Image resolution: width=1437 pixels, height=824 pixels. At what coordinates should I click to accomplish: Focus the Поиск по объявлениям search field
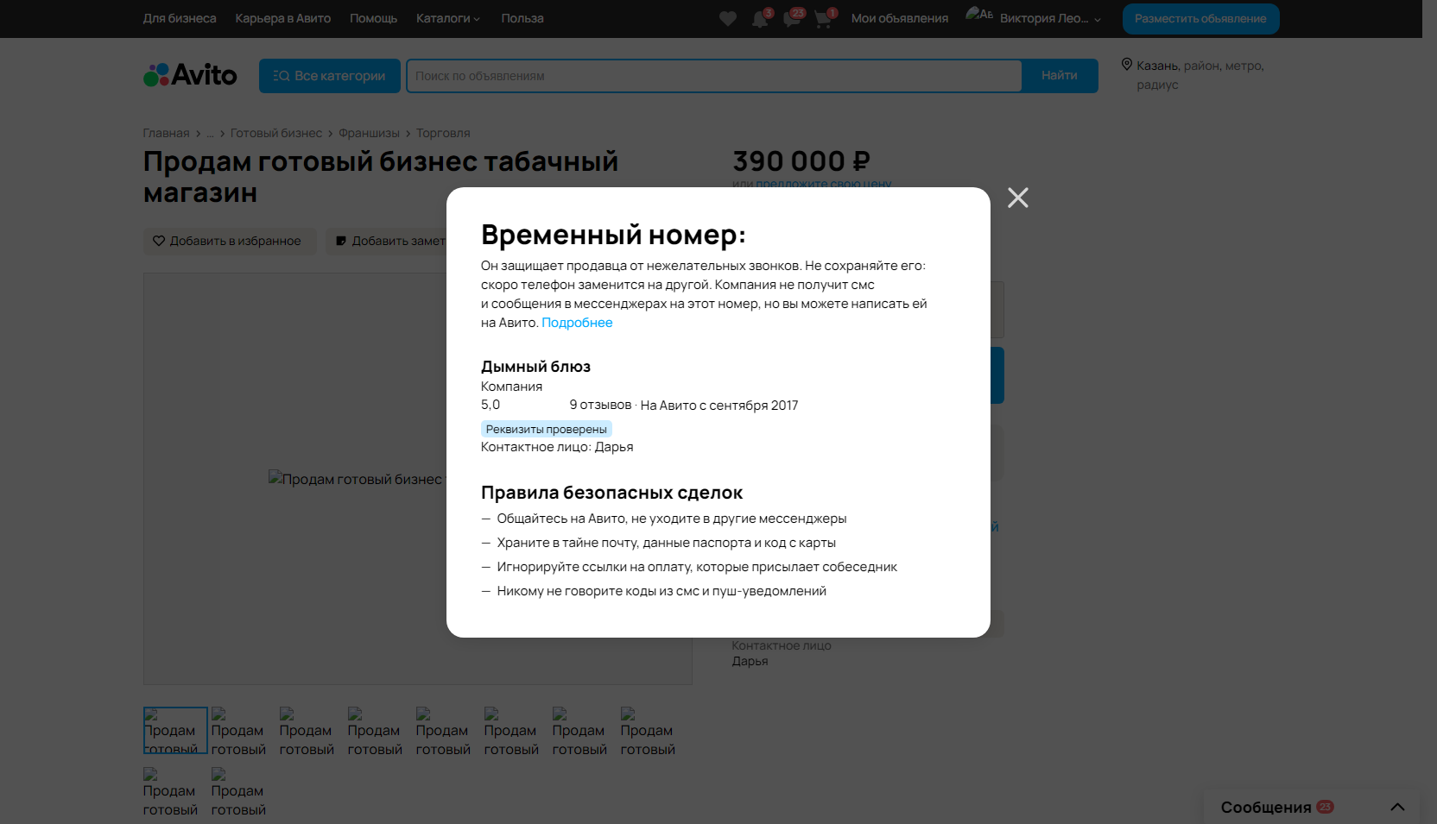click(x=714, y=76)
